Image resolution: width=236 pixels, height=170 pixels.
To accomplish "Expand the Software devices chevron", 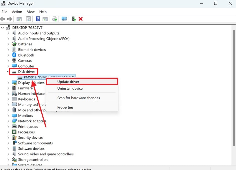I will tap(8, 149).
